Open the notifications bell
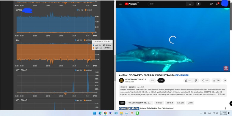 [x=217, y=4]
